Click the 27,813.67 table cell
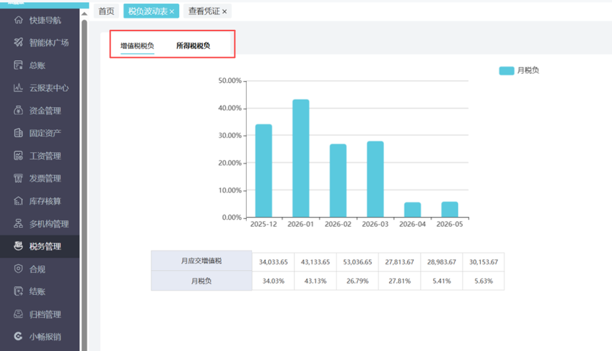This screenshot has width=612, height=351. [x=400, y=261]
